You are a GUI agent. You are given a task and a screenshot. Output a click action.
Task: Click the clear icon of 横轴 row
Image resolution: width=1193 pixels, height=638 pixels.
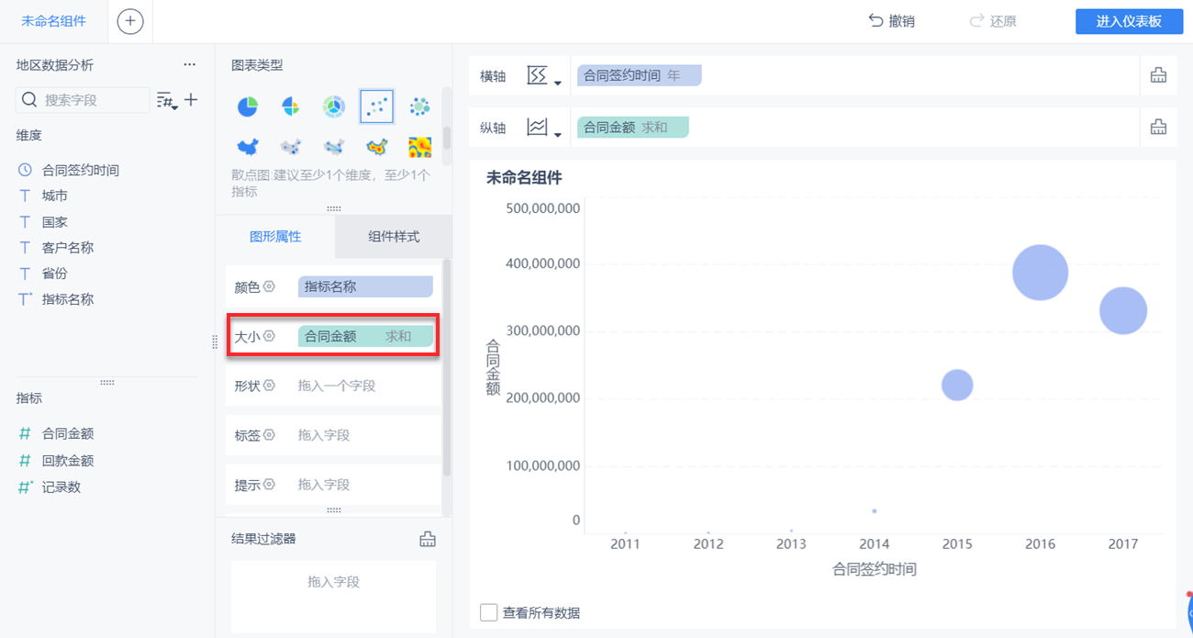[1158, 75]
